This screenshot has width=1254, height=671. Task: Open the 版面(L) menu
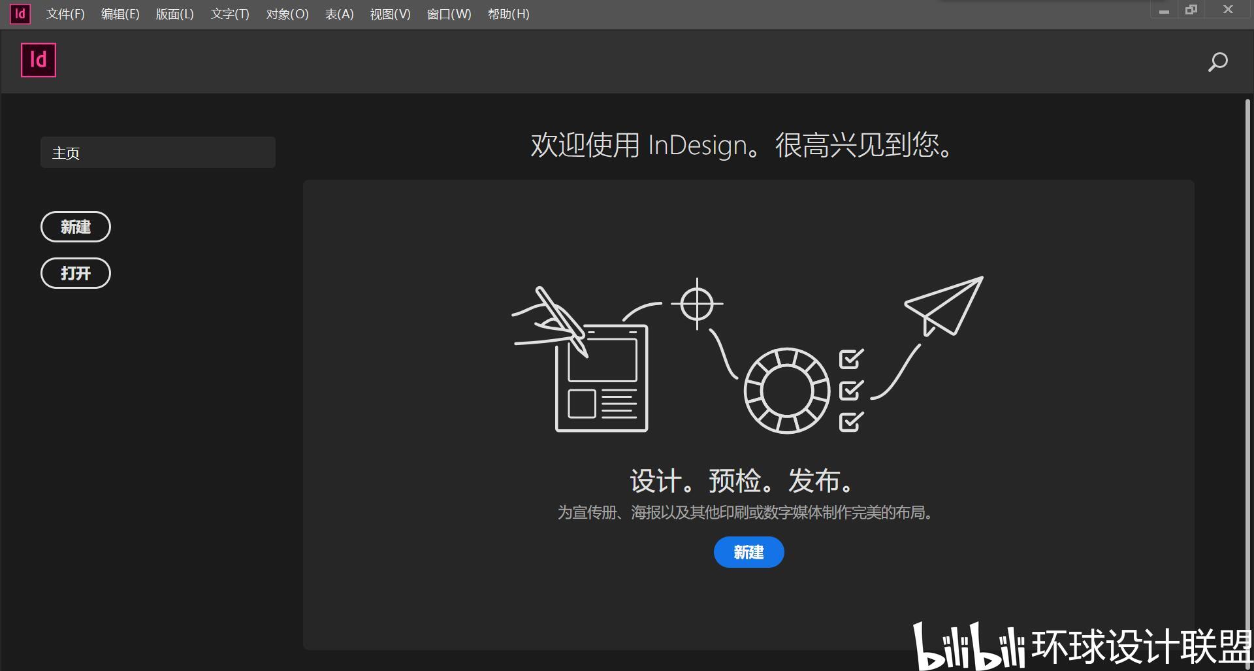pos(174,14)
